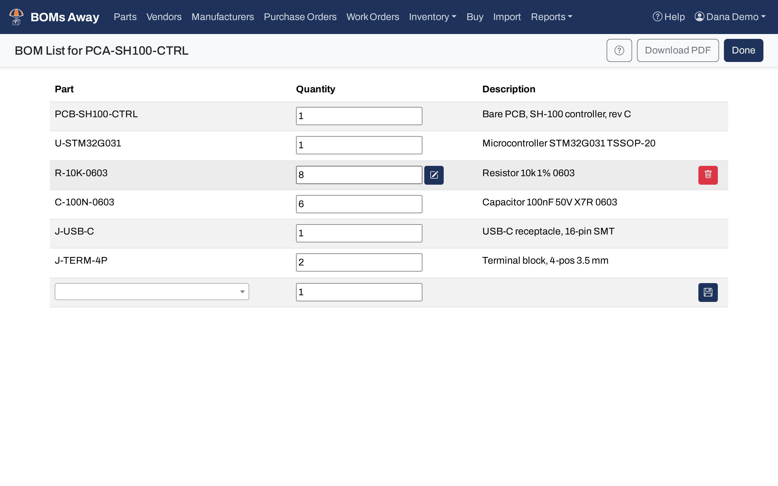The height and width of the screenshot is (486, 778).
Task: Click part name U-STM32G031
Action: point(88,143)
